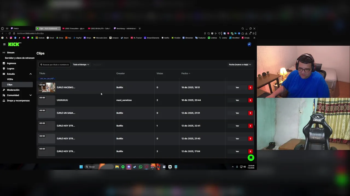Open the Windows Start menu
The width and height of the screenshot is (350, 196).
(81, 167)
